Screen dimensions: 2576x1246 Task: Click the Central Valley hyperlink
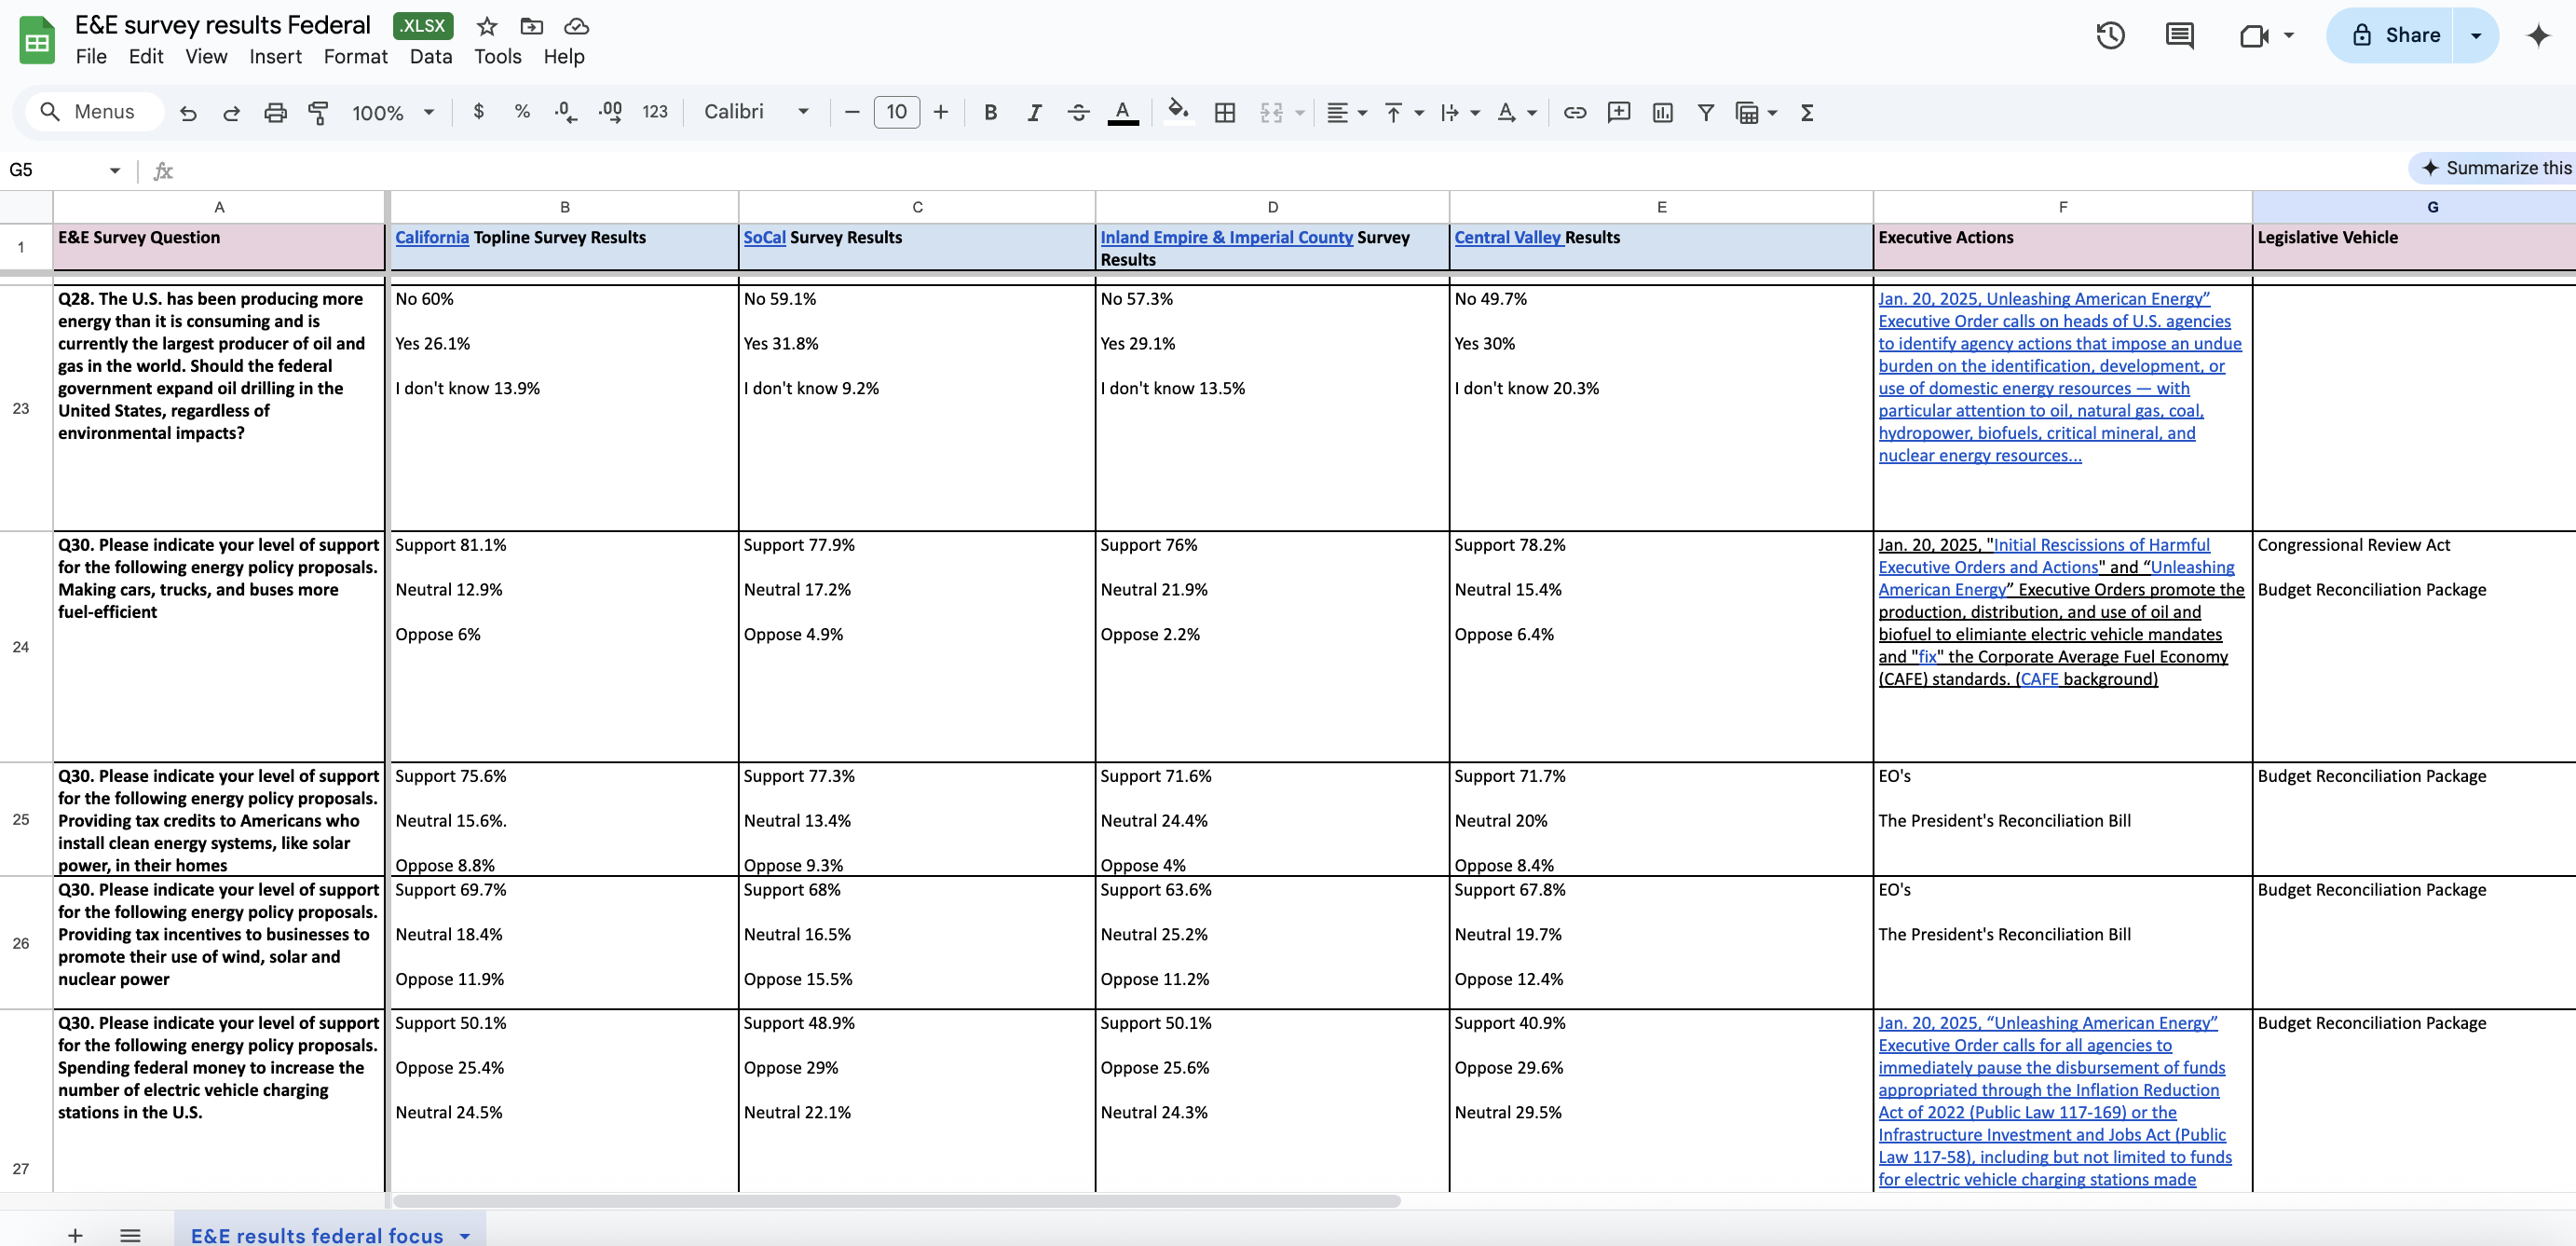(x=1507, y=237)
